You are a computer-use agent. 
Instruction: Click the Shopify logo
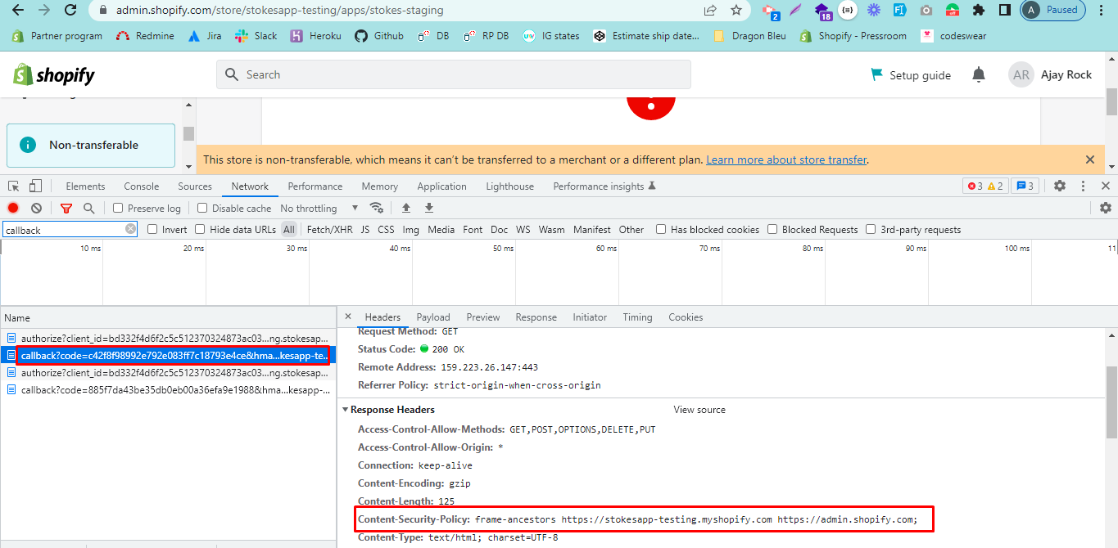tap(54, 75)
